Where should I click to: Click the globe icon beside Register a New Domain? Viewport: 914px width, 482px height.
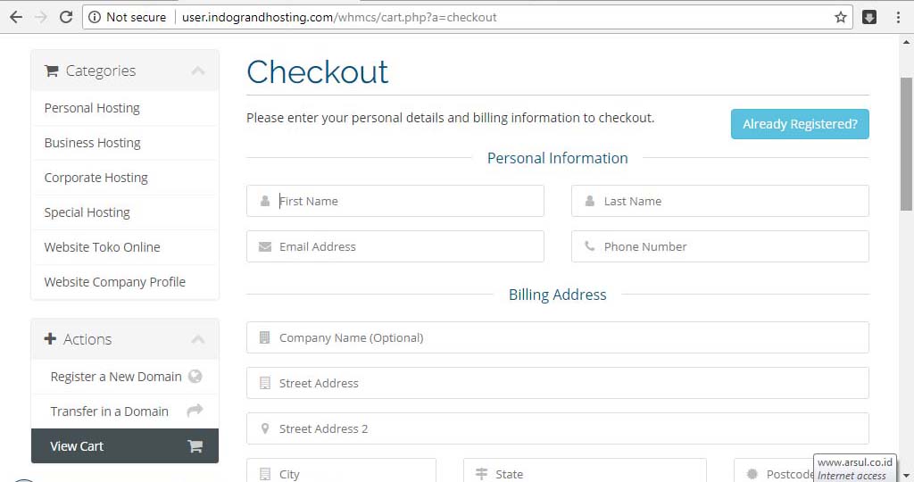pyautogui.click(x=195, y=377)
